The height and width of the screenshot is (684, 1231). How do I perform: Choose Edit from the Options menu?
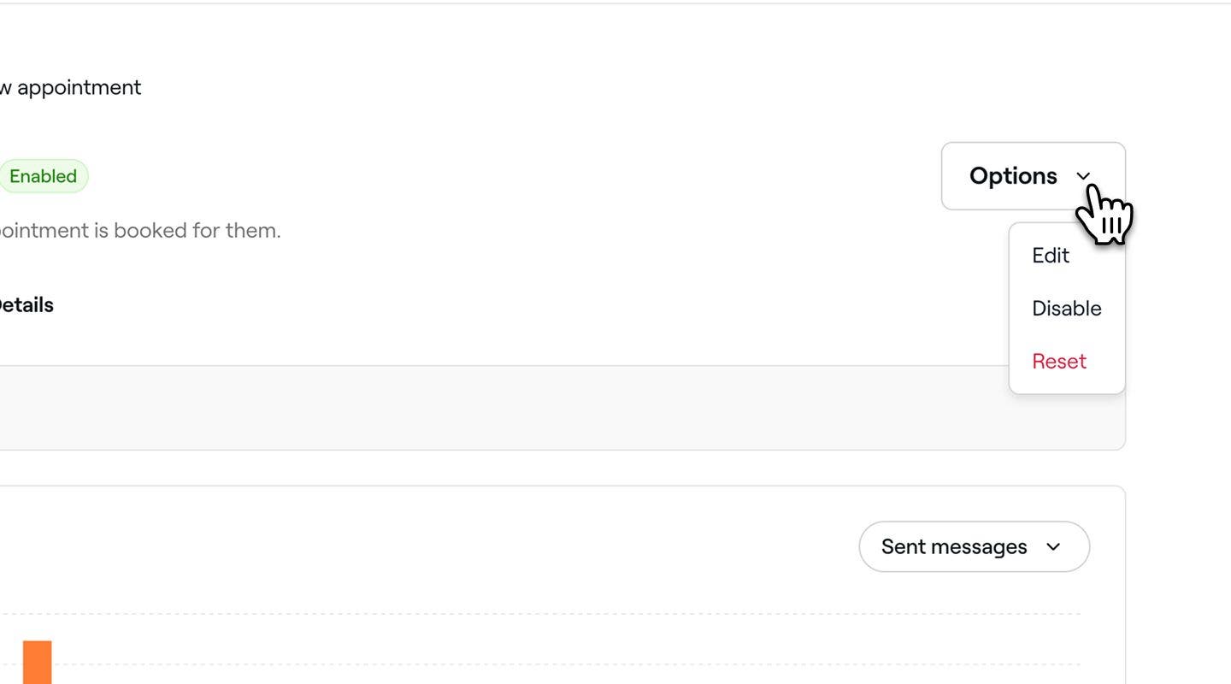click(x=1051, y=256)
